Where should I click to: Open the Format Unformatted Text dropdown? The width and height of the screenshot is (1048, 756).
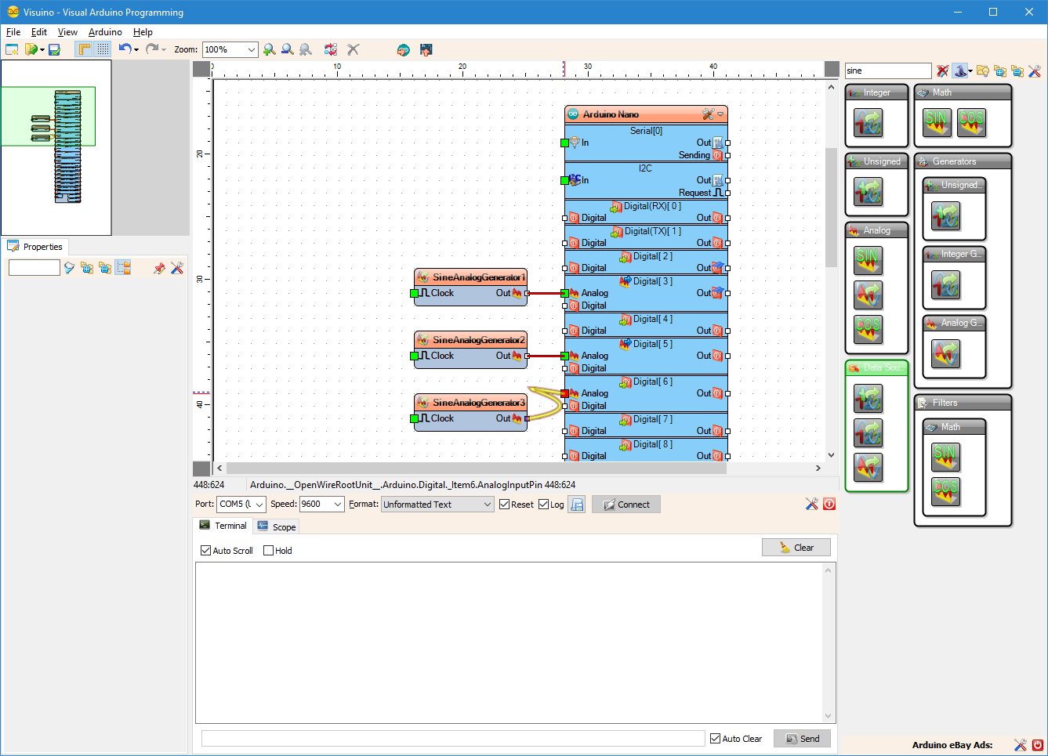pos(437,505)
